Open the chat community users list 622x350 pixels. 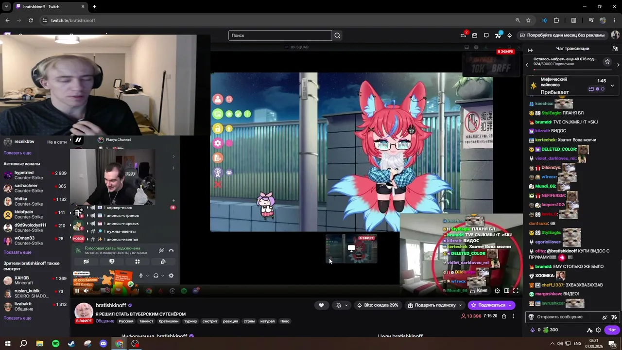pos(615,49)
